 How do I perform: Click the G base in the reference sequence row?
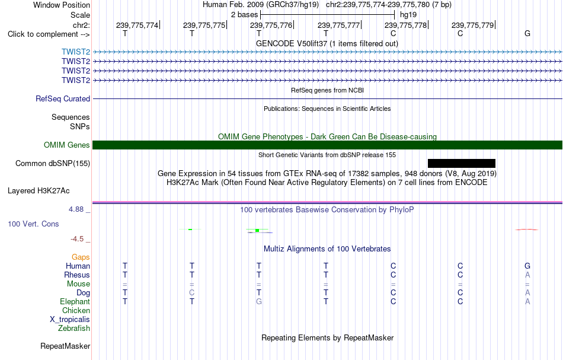pyautogui.click(x=527, y=34)
